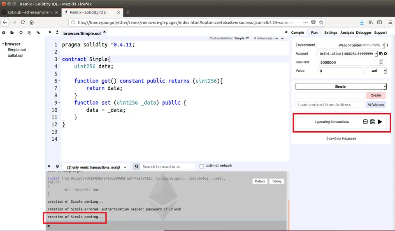Viewport: 395px width, 231px height.
Task: Connect to localhost link icon
Action: (x=38, y=33)
